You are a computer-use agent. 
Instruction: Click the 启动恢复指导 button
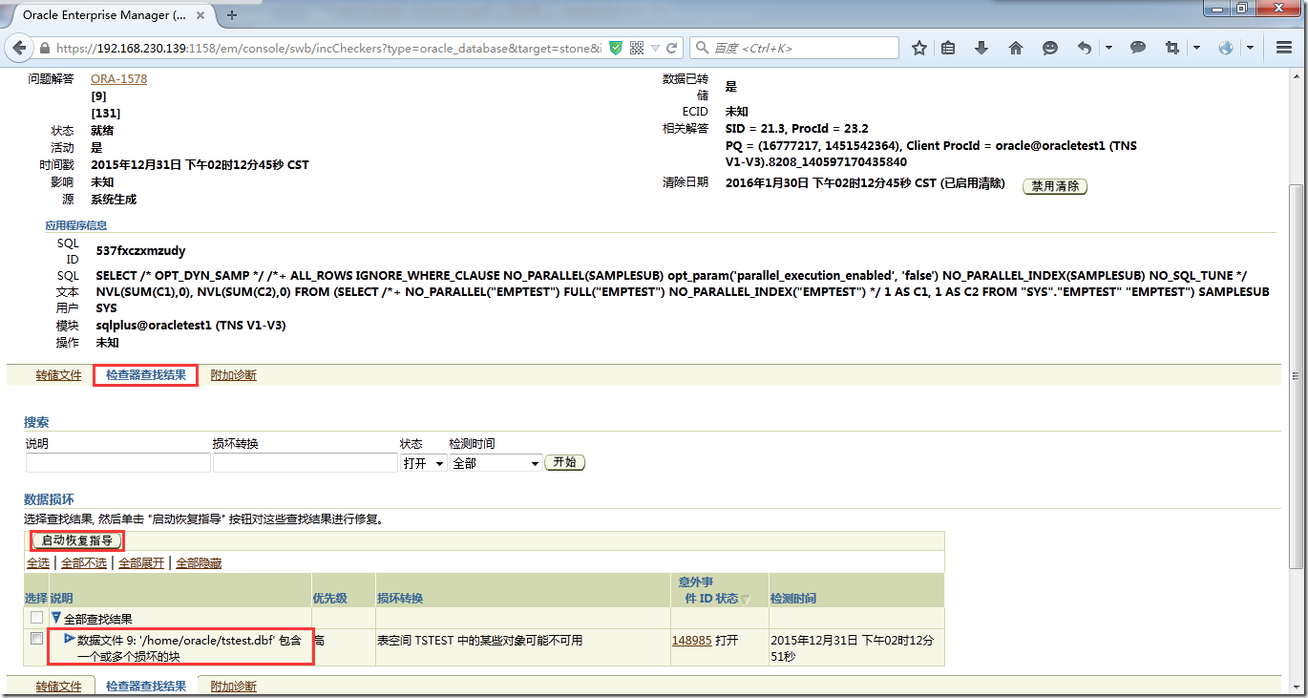tap(77, 540)
